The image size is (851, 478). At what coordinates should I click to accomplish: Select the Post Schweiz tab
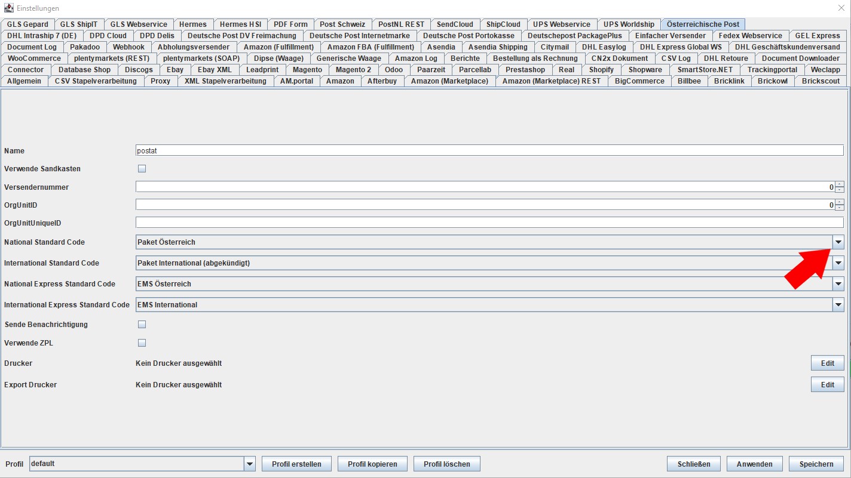click(x=343, y=24)
